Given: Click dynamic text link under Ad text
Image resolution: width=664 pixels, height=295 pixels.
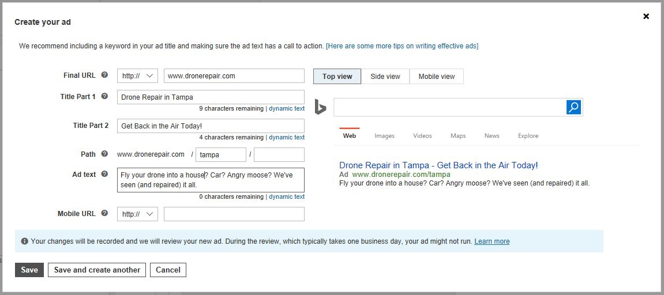Looking at the screenshot, I should tap(287, 197).
